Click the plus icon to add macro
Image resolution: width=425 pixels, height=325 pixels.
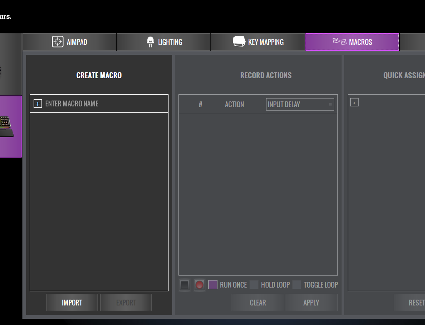point(38,104)
